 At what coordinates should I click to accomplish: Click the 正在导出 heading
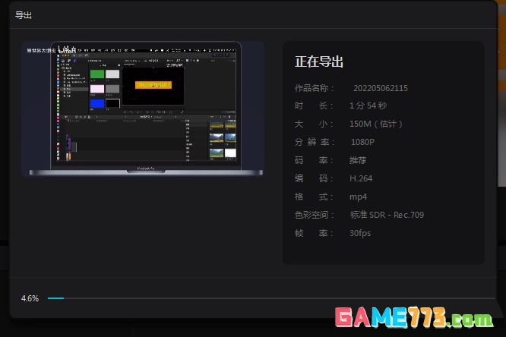(x=319, y=61)
